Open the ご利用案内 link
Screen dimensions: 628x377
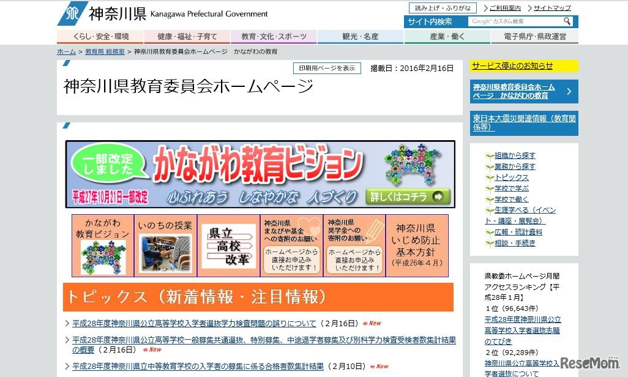[x=504, y=8]
